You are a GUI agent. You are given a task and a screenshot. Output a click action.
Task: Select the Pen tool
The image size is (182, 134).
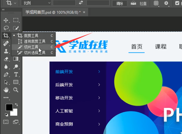(6, 75)
